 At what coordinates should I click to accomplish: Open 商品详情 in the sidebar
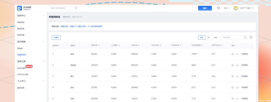pos(21,35)
